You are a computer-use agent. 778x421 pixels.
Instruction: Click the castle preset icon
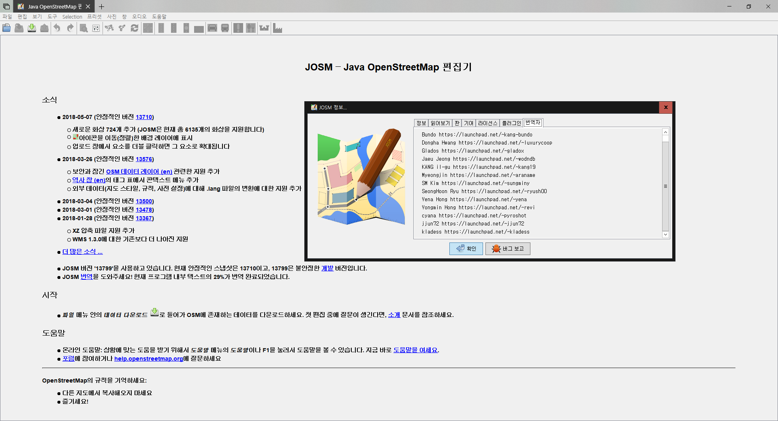click(264, 28)
